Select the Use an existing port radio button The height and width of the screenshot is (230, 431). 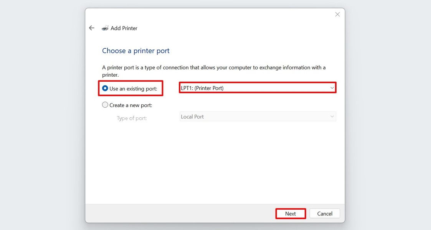click(x=105, y=88)
